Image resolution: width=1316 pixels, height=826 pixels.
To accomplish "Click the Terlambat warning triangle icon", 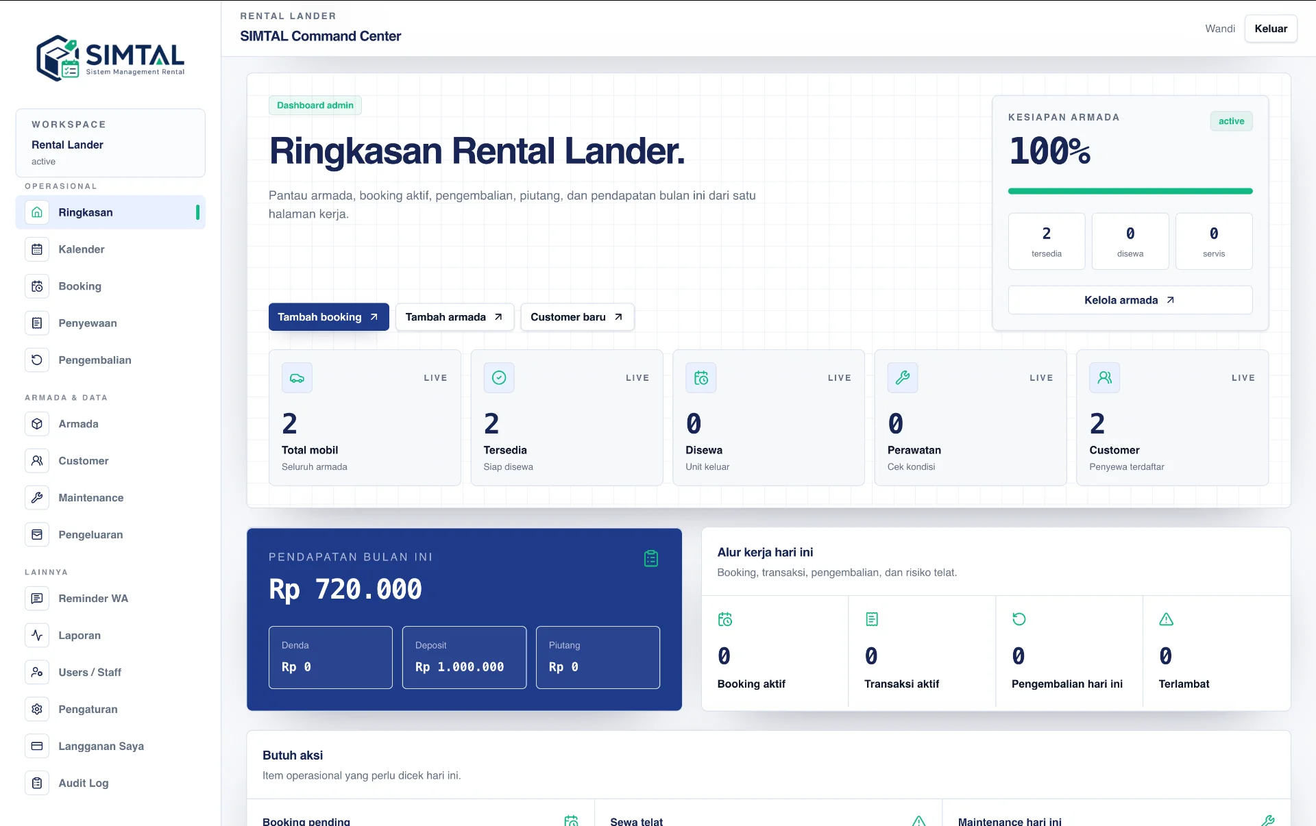I will coord(1167,620).
